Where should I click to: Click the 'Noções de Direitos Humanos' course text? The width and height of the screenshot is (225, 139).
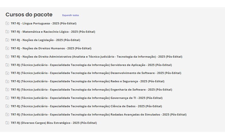tap(51, 48)
